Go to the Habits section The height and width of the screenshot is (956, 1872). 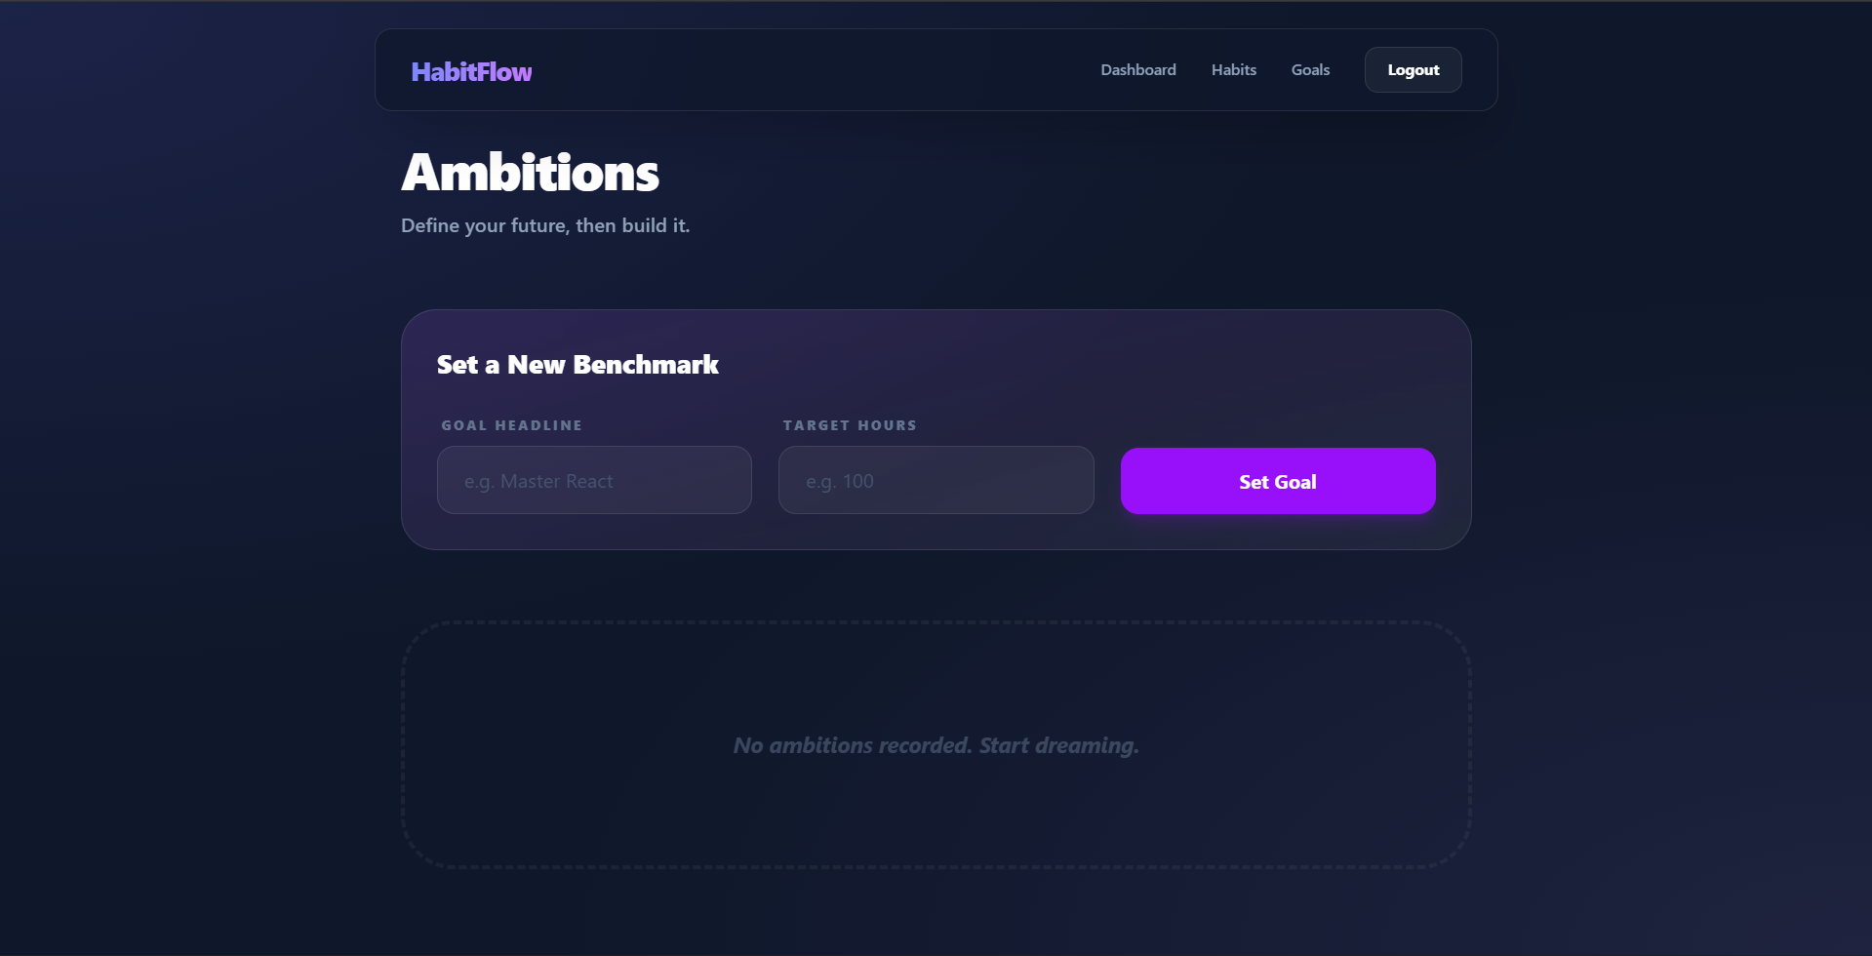[1233, 70]
